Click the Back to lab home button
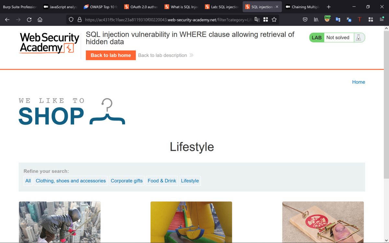 [x=111, y=55]
